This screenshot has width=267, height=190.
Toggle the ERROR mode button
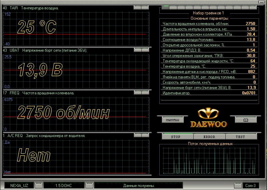[x=209, y=137]
